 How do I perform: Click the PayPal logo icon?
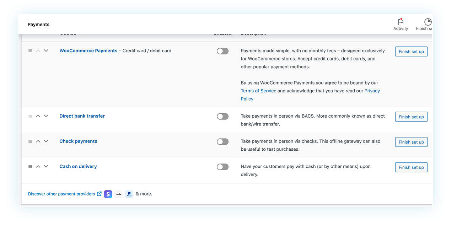tap(129, 194)
